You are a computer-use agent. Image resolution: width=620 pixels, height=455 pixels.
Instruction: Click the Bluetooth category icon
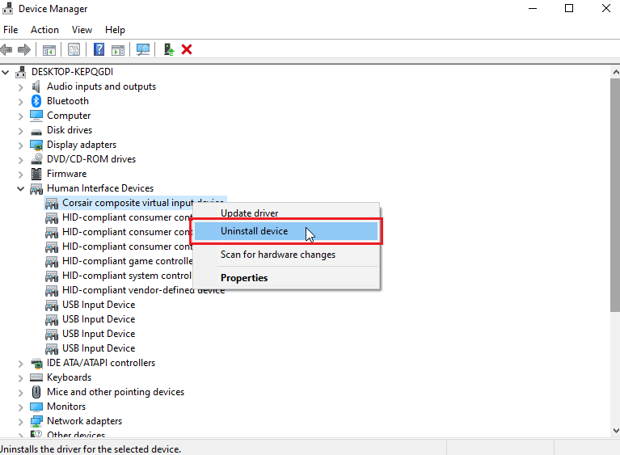pos(36,101)
